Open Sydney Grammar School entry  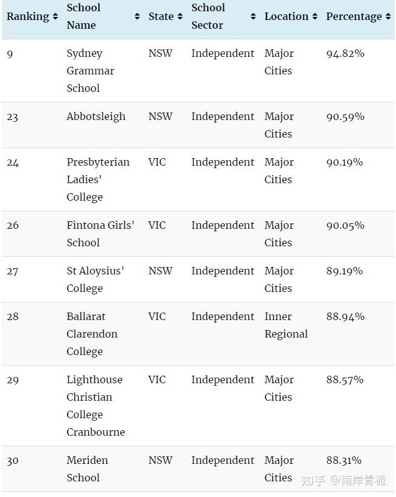coord(91,71)
